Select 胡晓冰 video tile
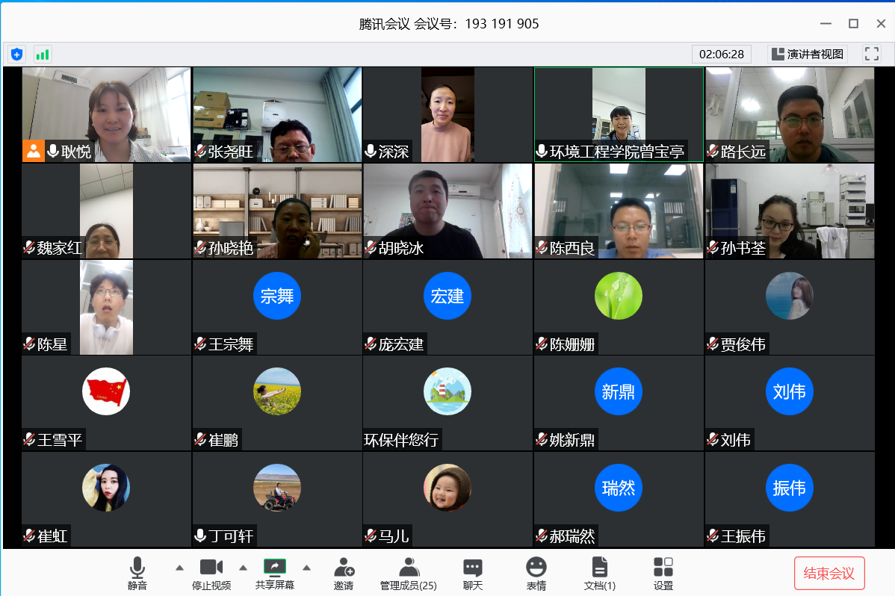This screenshot has height=596, width=895. coord(447,211)
